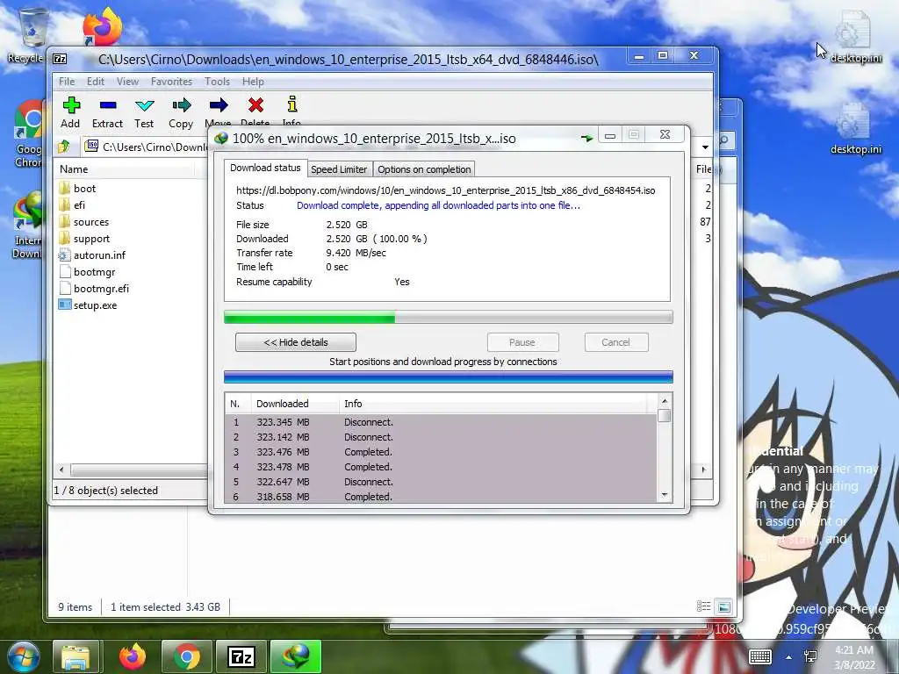Open the network tray icon
The width and height of the screenshot is (899, 674).
[810, 656]
